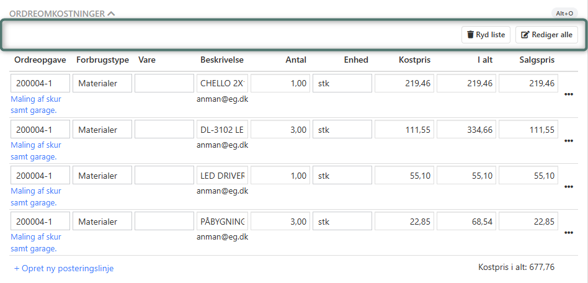
Task: Open Forbrugstype Materialer field in first row
Action: (x=102, y=84)
